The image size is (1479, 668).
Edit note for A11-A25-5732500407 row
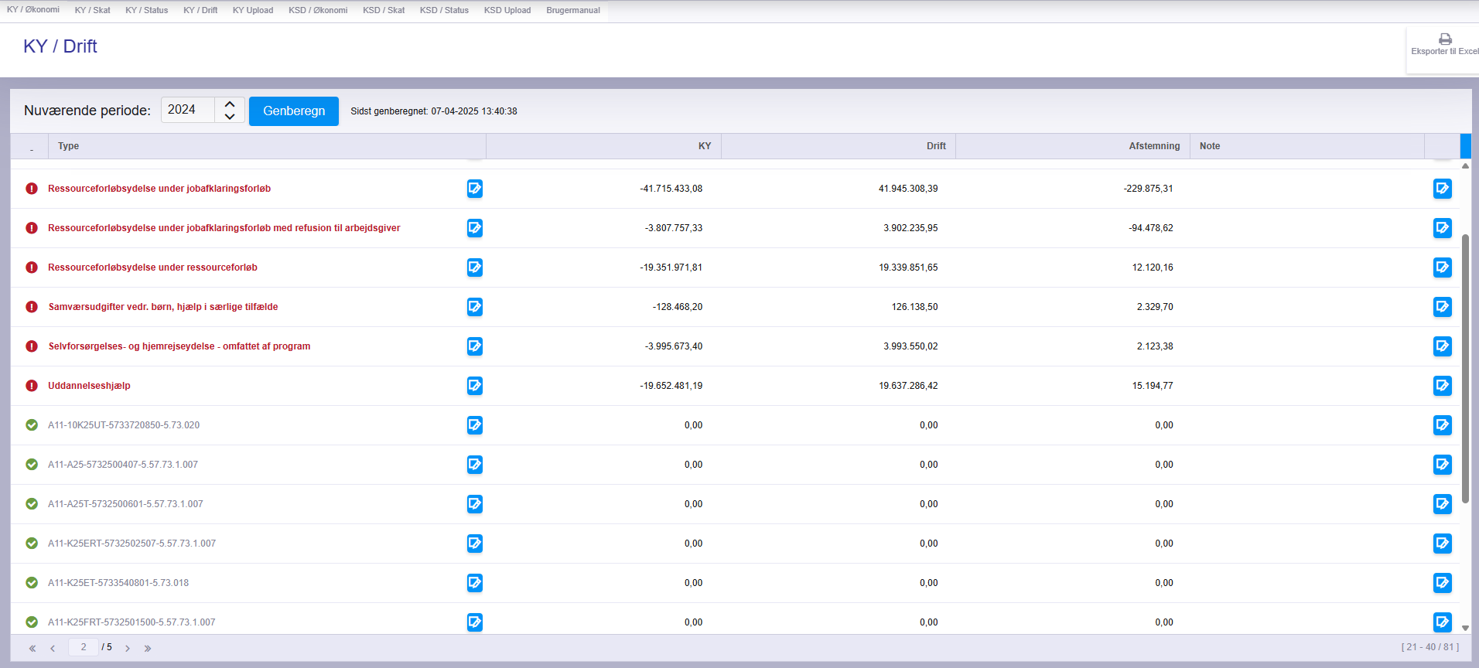click(x=1443, y=465)
